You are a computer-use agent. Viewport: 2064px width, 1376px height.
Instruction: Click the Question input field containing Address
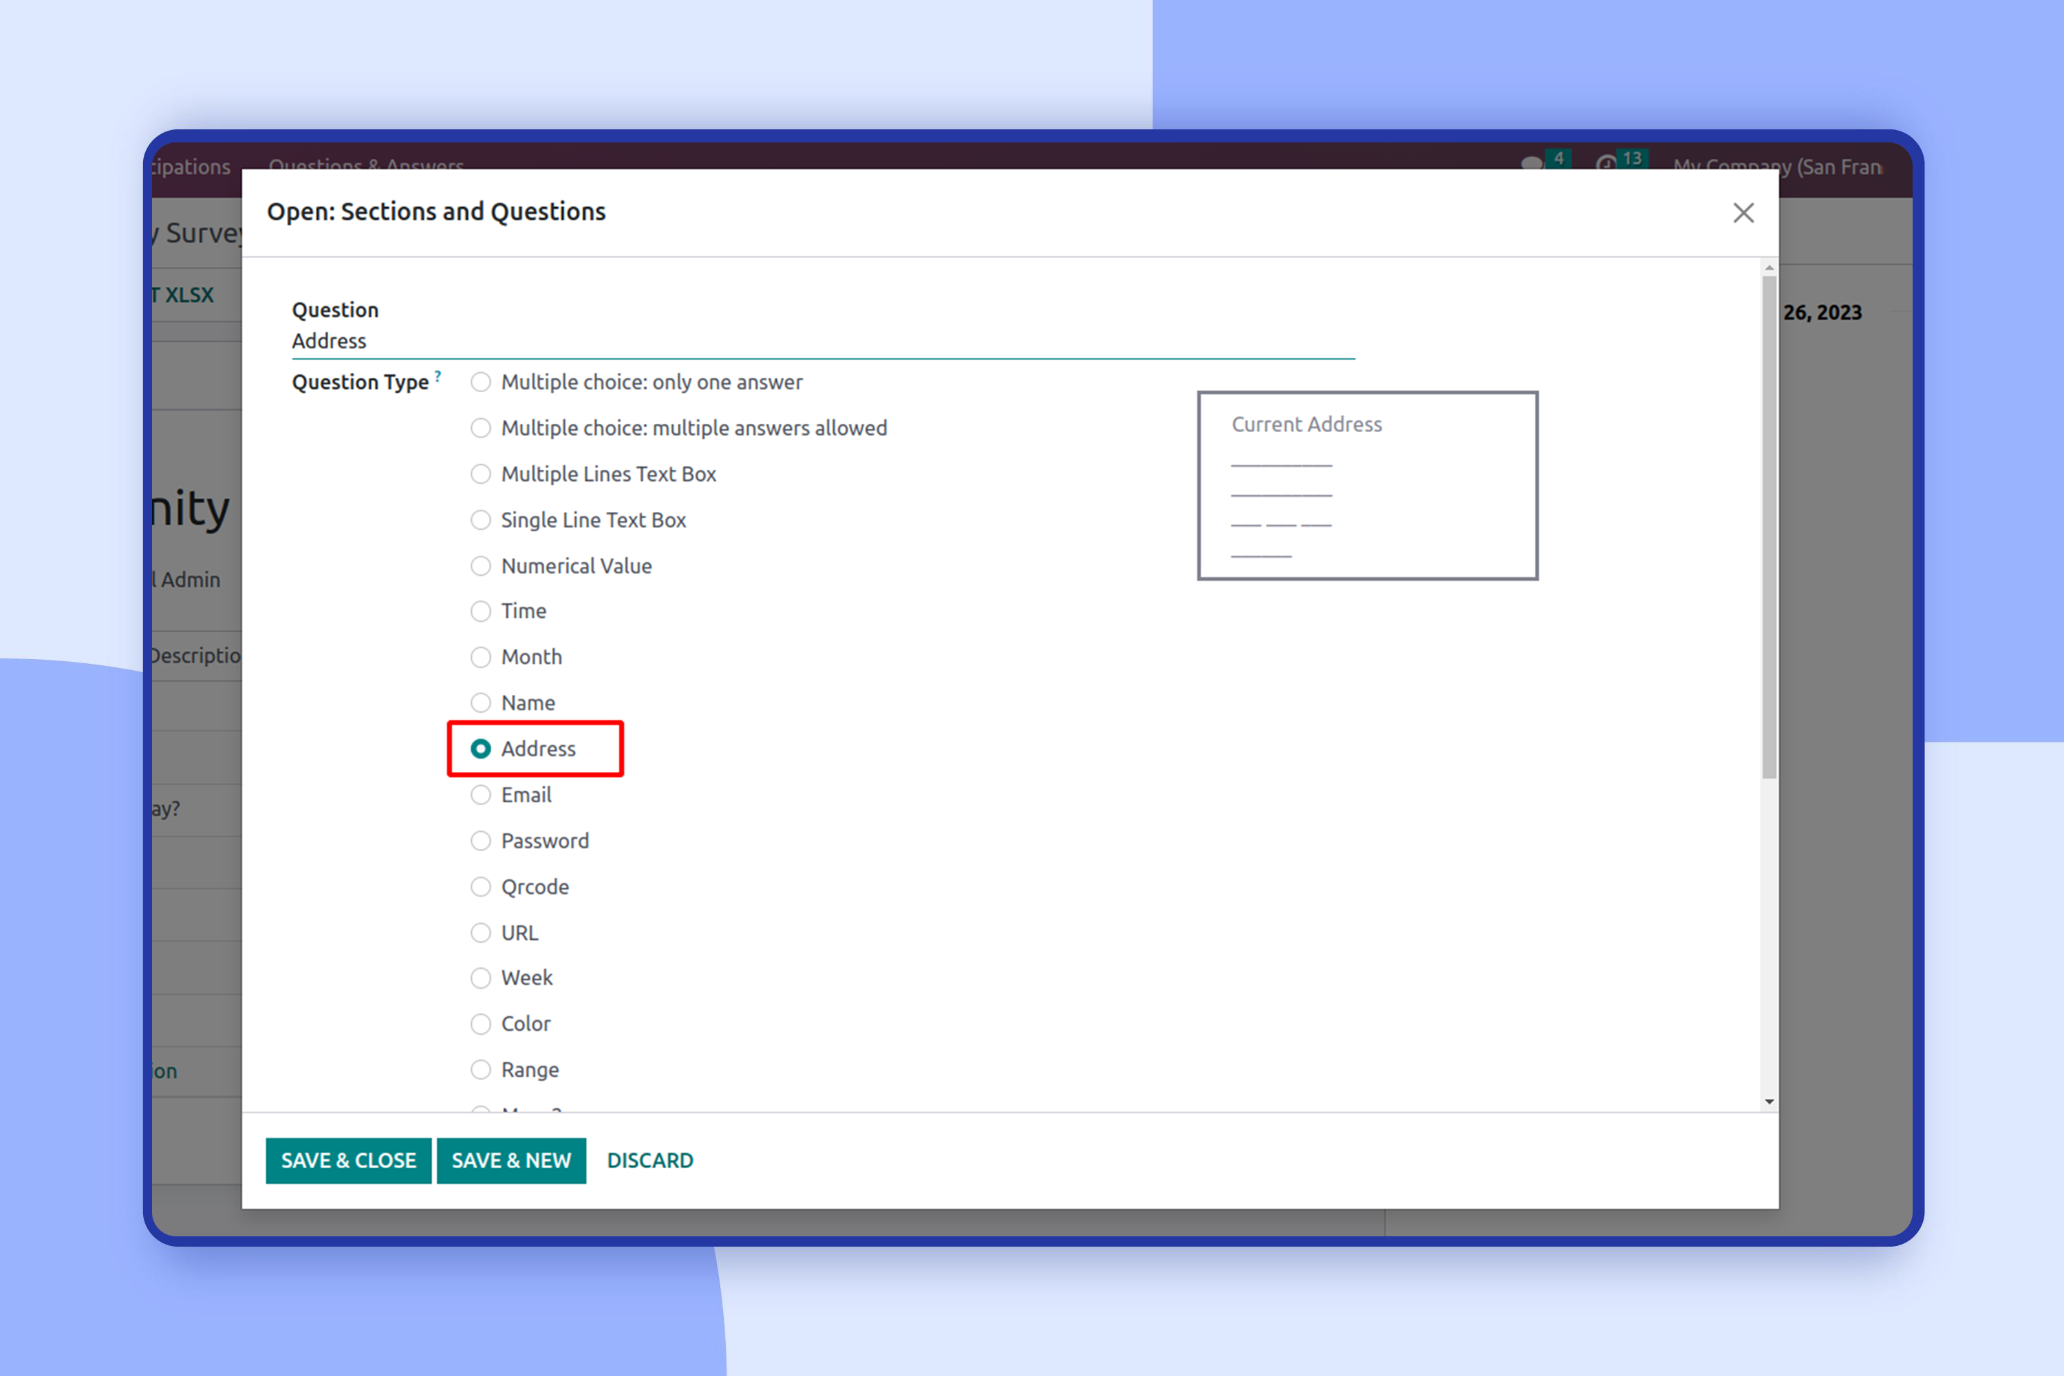tap(823, 341)
